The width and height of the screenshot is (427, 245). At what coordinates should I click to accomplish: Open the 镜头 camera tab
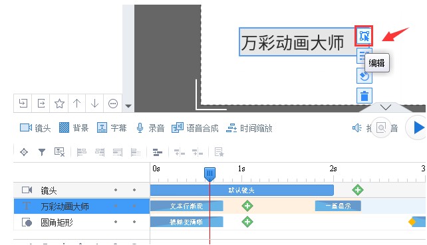coord(35,127)
